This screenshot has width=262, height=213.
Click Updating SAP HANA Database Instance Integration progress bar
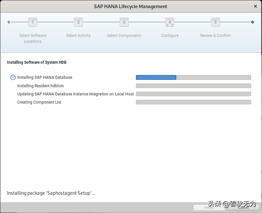tap(193, 94)
